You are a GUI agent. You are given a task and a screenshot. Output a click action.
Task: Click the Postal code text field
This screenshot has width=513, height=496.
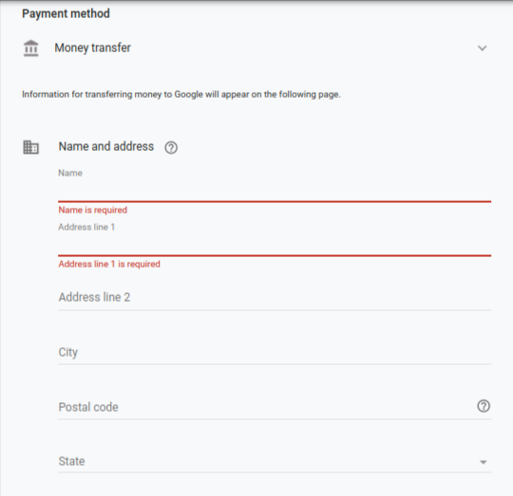click(x=265, y=407)
